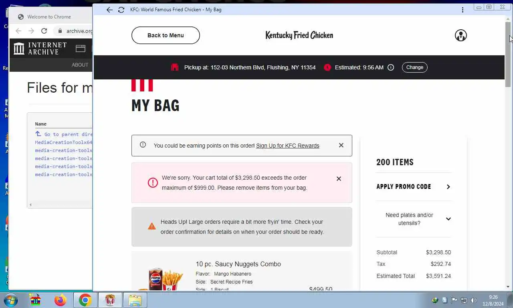Expand Need plates and/or utensils section
Screen dimensions: 513x308
[414, 219]
